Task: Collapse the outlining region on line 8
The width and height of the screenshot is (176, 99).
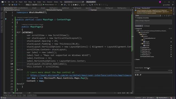Action: coord(16,35)
